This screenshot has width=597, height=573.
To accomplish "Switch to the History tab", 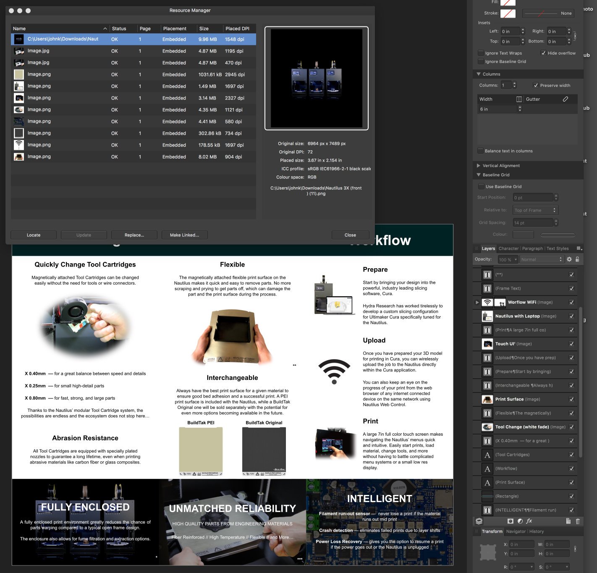I will (537, 531).
